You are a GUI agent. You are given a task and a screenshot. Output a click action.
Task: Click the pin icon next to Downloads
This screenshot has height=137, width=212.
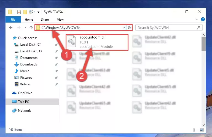(x=57, y=64)
